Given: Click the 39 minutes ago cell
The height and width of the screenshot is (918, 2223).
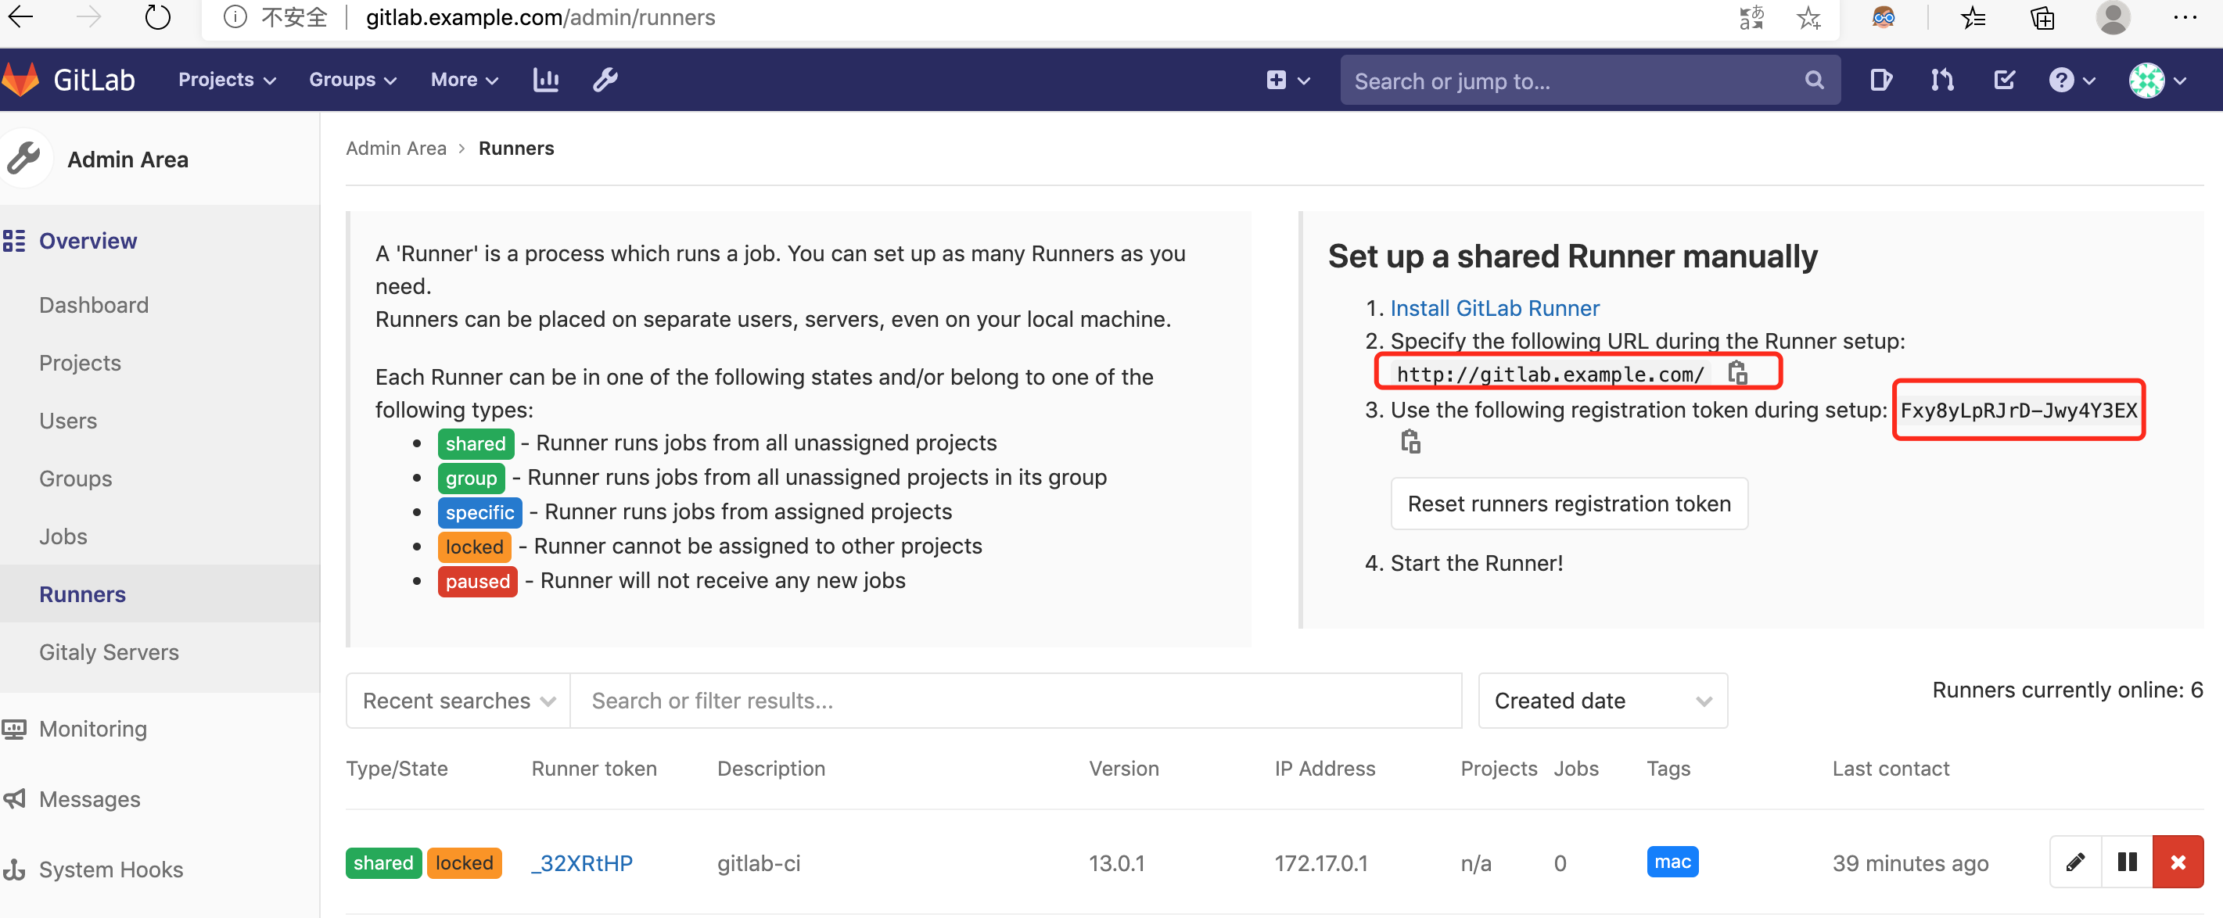Looking at the screenshot, I should coord(1911,862).
